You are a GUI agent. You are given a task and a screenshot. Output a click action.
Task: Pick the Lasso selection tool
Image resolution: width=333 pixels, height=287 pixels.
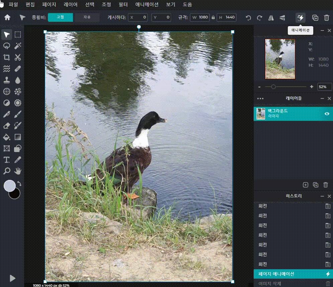click(x=7, y=46)
